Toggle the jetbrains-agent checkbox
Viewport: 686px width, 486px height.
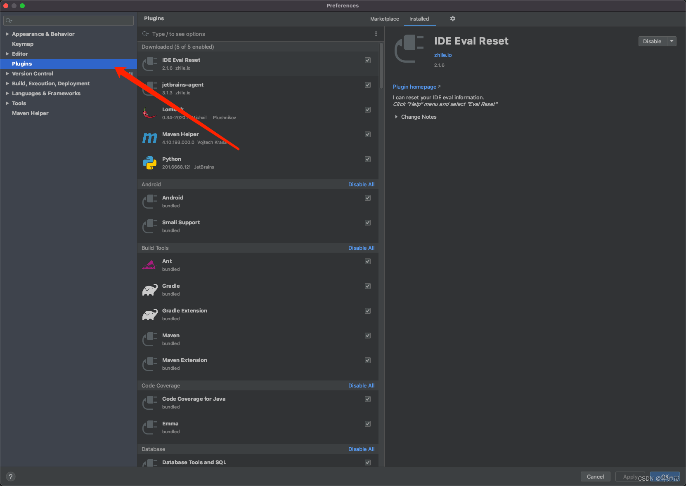click(368, 85)
